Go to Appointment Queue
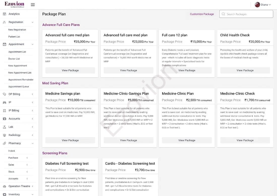 point(19,87)
